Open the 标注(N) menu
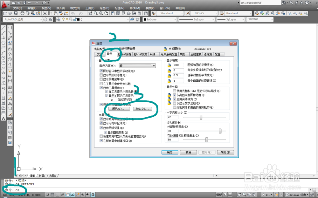Screen dimensions: 318x198 120,8
